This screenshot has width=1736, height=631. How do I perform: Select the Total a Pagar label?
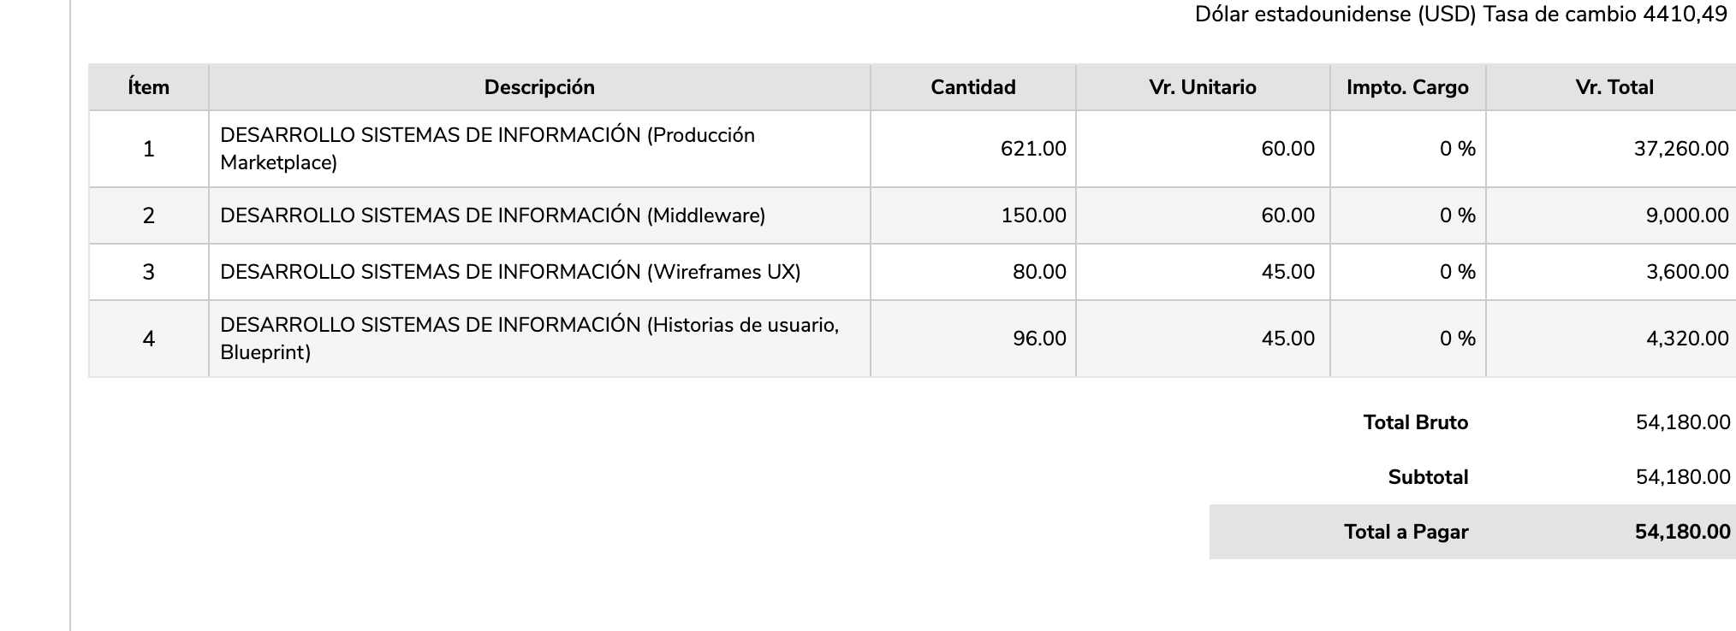(x=1406, y=532)
